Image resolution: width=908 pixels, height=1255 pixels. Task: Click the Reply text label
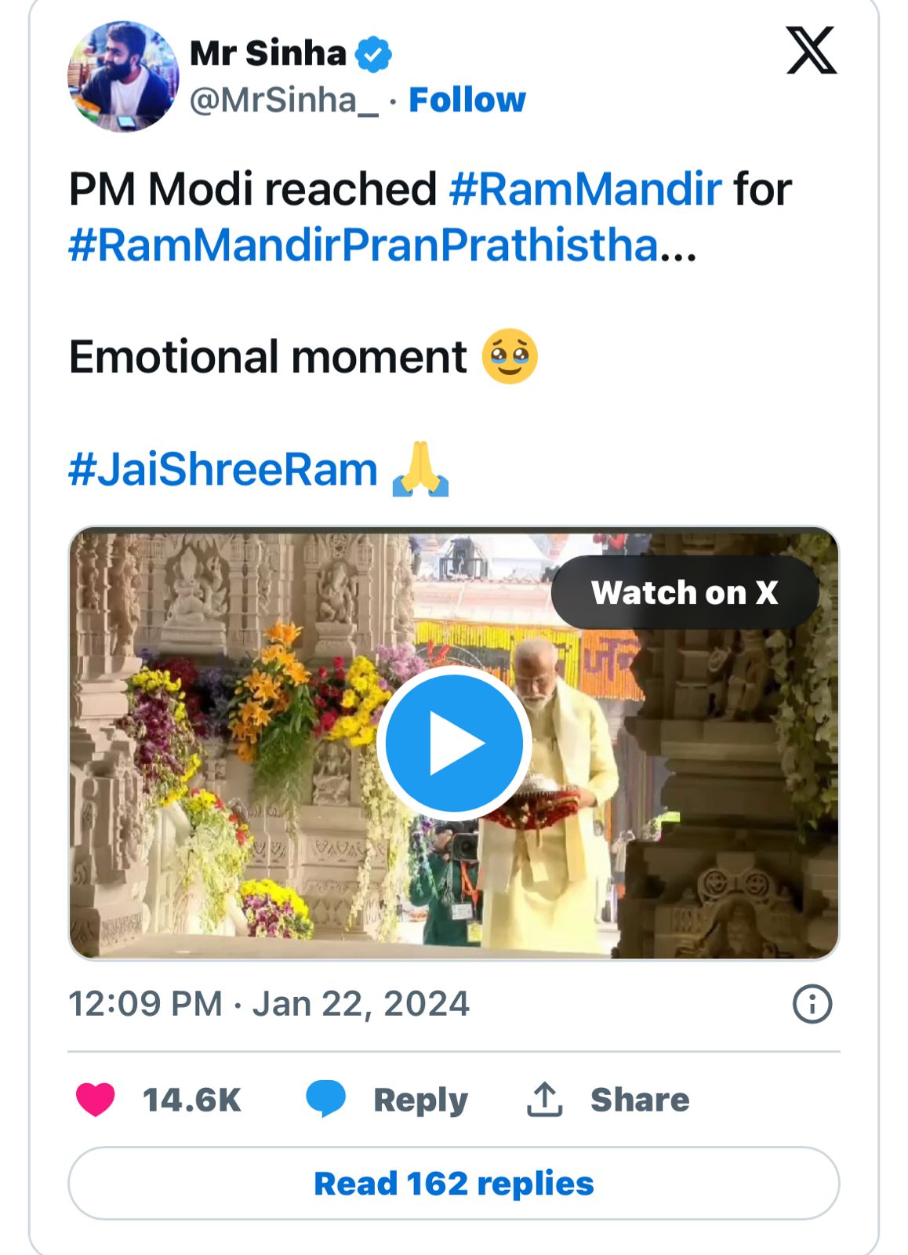click(x=420, y=1100)
